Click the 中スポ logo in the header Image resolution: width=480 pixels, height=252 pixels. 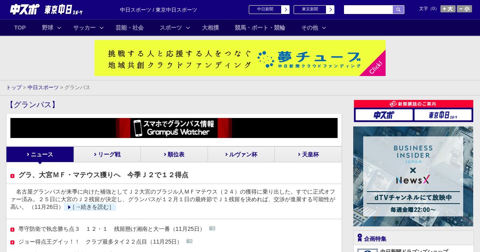click(x=24, y=9)
